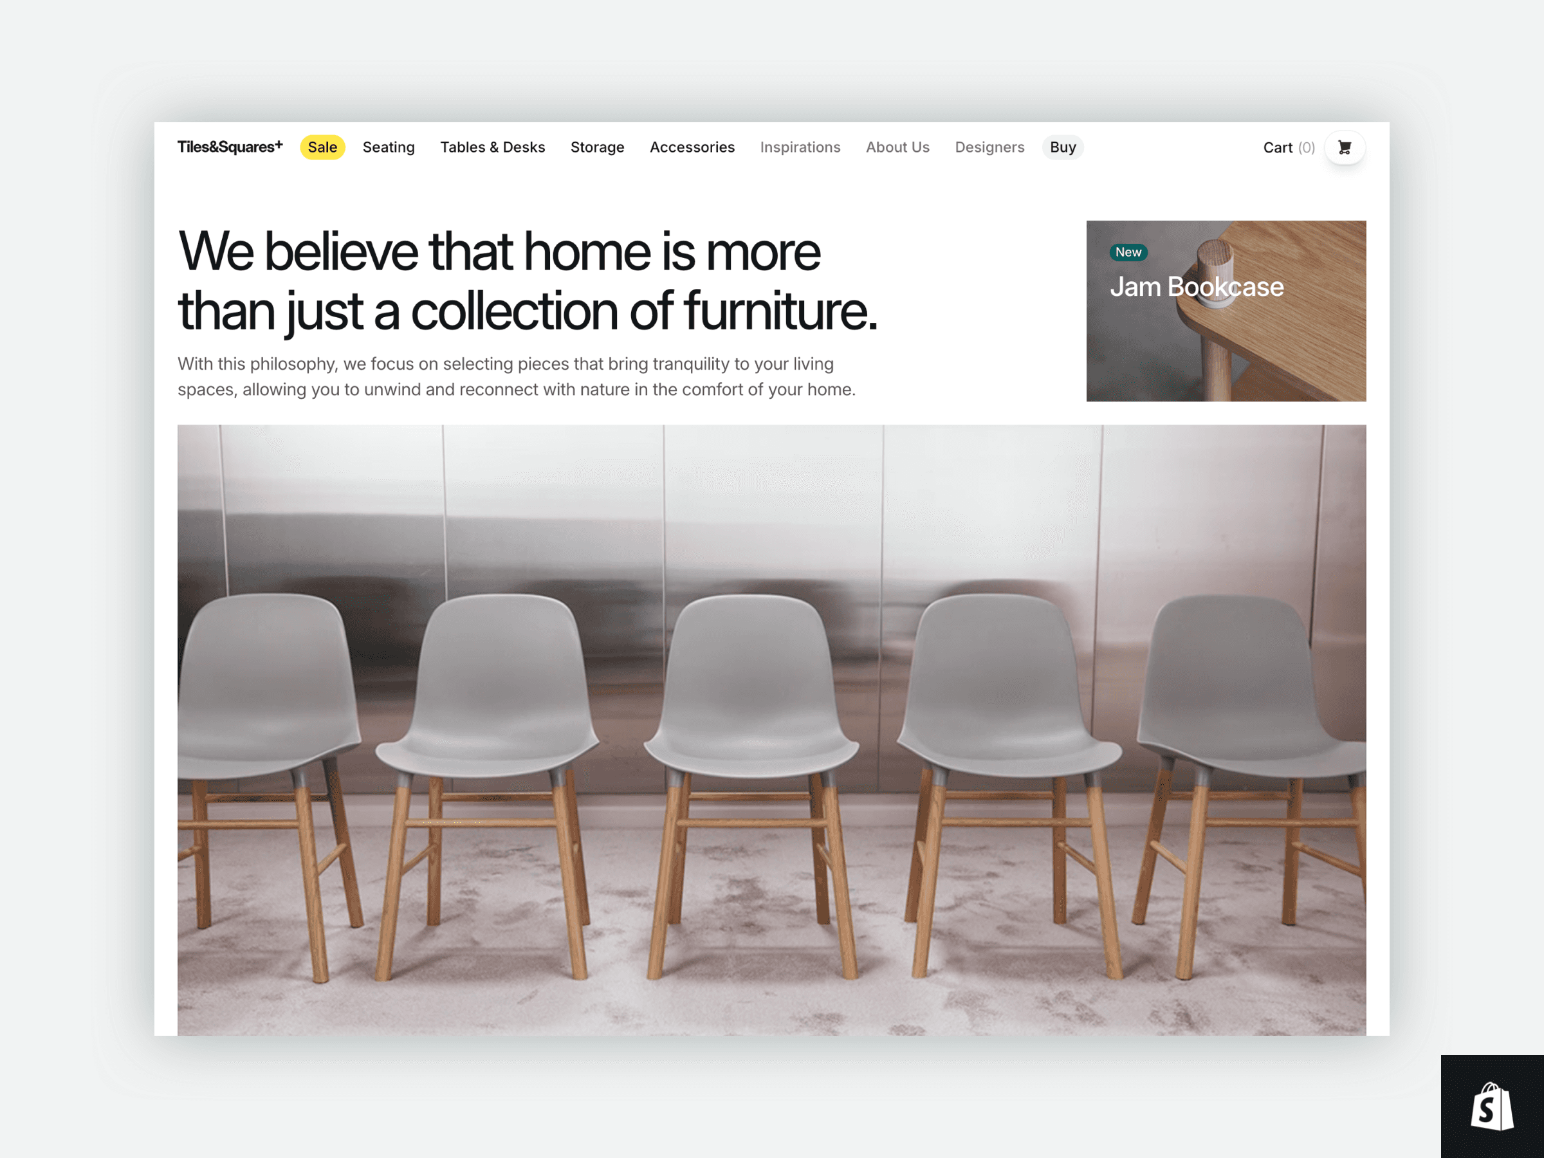Open the Seating category page
This screenshot has height=1158, width=1544.
point(389,147)
